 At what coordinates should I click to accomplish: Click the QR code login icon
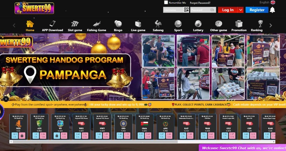186,10
